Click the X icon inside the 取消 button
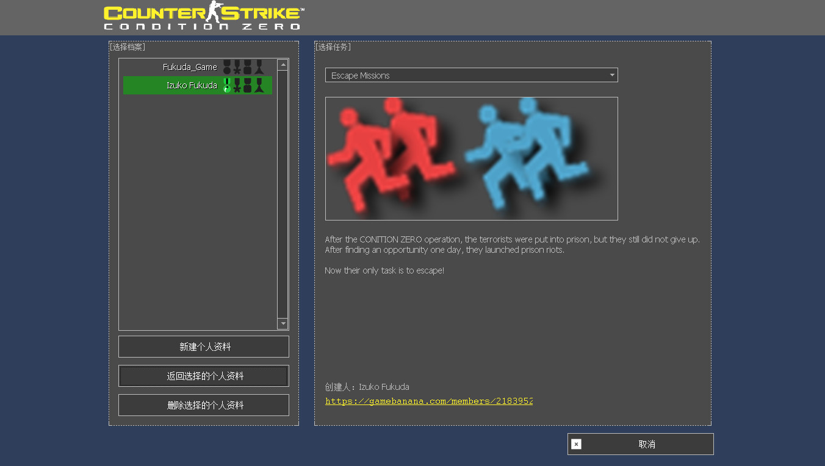This screenshot has height=466, width=825. point(576,444)
